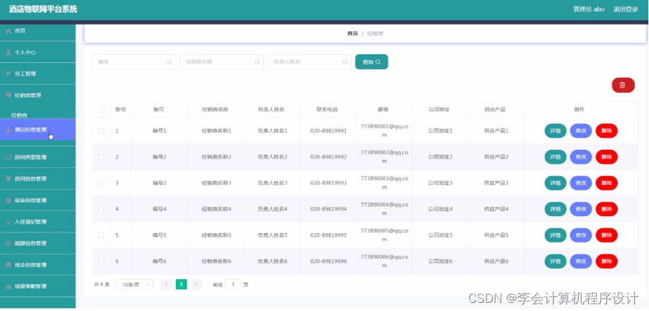This screenshot has width=649, height=311.
Task: Click the search icon in the 负责人姓名 field
Action: [x=344, y=62]
